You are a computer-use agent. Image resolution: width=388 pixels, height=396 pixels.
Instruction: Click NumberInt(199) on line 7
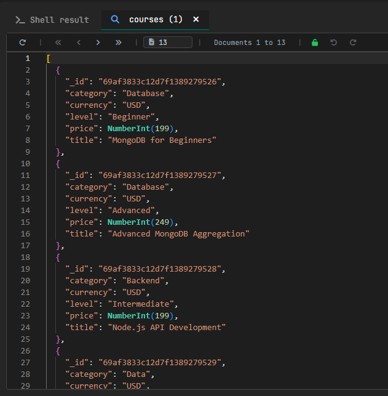pos(141,129)
